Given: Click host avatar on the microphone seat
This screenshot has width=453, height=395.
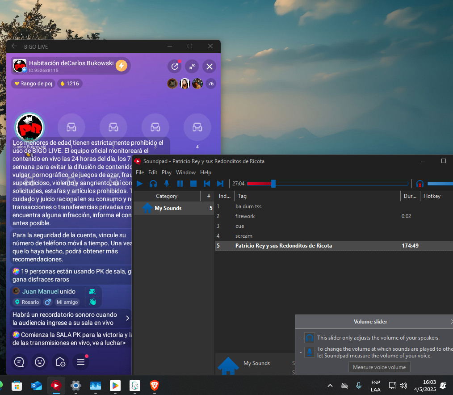Looking at the screenshot, I should click(x=29, y=127).
